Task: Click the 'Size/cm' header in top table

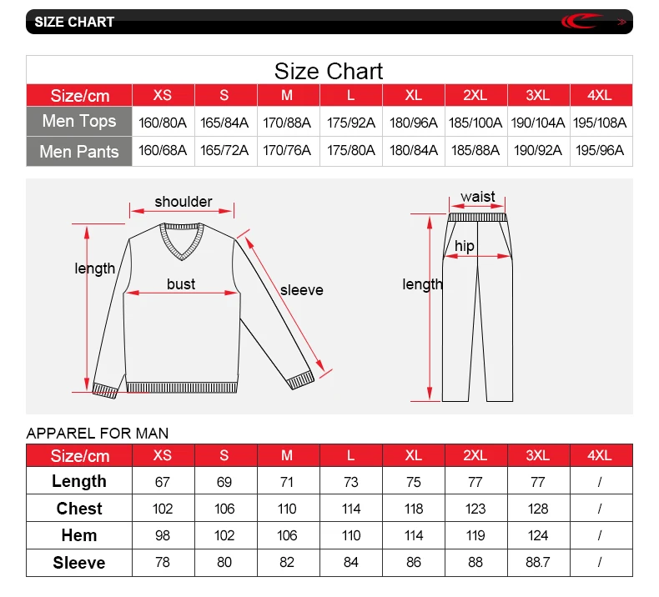Action: point(80,96)
